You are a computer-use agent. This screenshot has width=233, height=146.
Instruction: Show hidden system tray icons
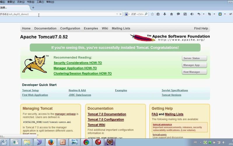201,142
